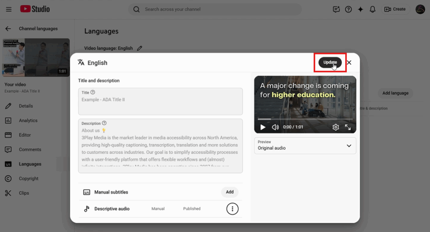
Task: Open Descriptive audio three-dot options
Action: 232,209
